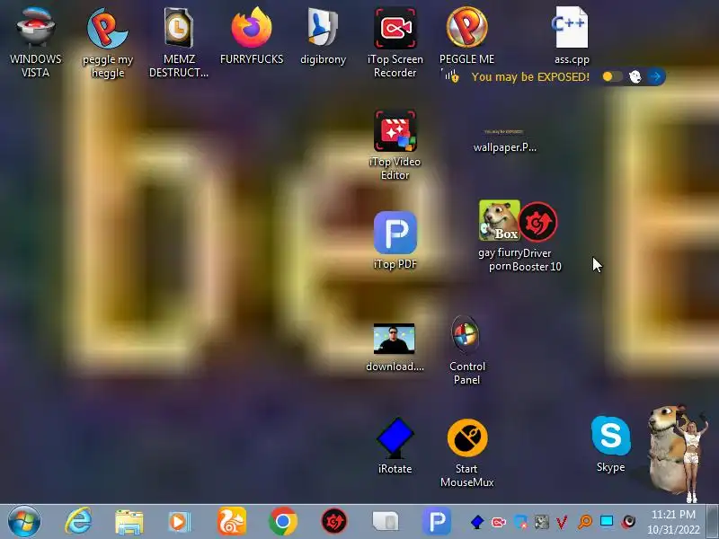Open the clock showing 11:21 PM

coord(673,522)
